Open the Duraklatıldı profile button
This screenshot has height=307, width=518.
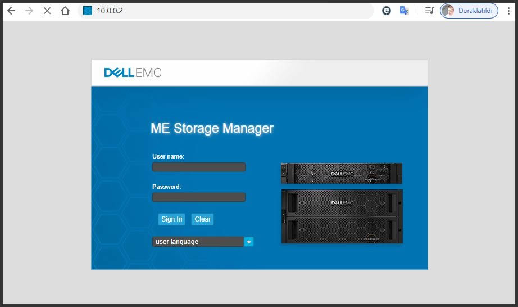469,11
